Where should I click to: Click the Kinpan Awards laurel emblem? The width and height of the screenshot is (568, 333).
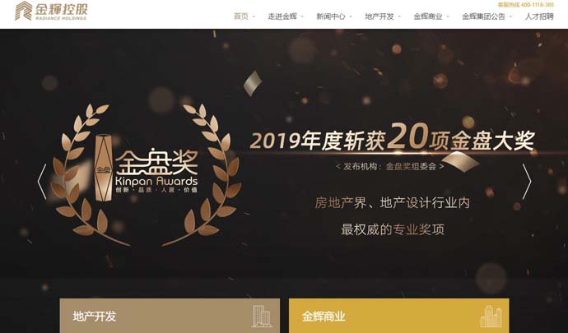pyautogui.click(x=146, y=175)
